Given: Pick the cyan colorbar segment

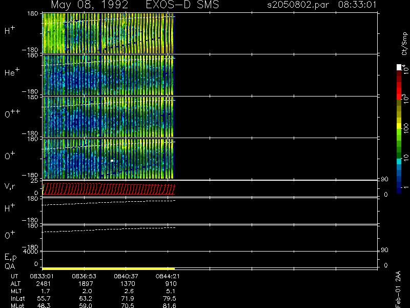Looking at the screenshot, I should (x=399, y=162).
